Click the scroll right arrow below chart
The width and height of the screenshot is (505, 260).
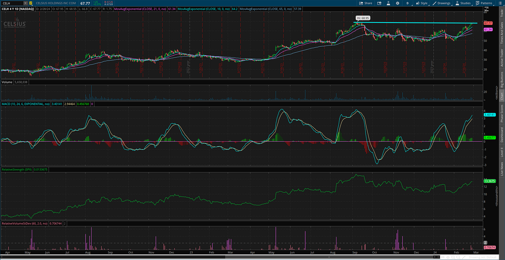click(x=438, y=257)
